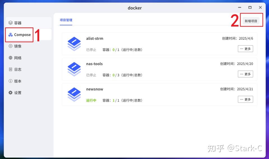Click the 网络 globe icon
The width and height of the screenshot is (269, 159).
pyautogui.click(x=10, y=58)
